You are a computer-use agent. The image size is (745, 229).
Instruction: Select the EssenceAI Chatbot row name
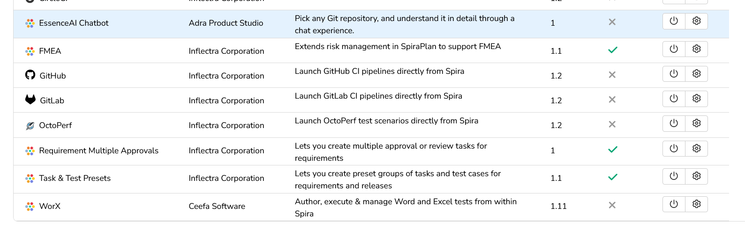click(x=74, y=23)
